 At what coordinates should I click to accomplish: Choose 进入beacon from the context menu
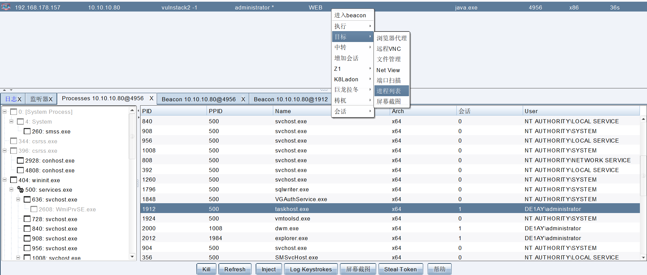point(353,15)
